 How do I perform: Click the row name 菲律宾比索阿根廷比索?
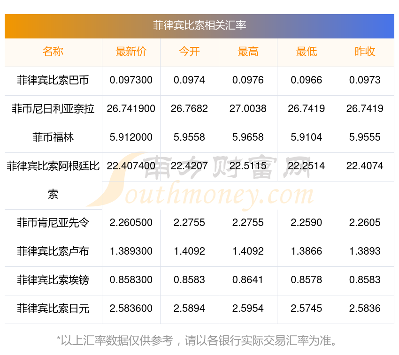click(x=53, y=180)
